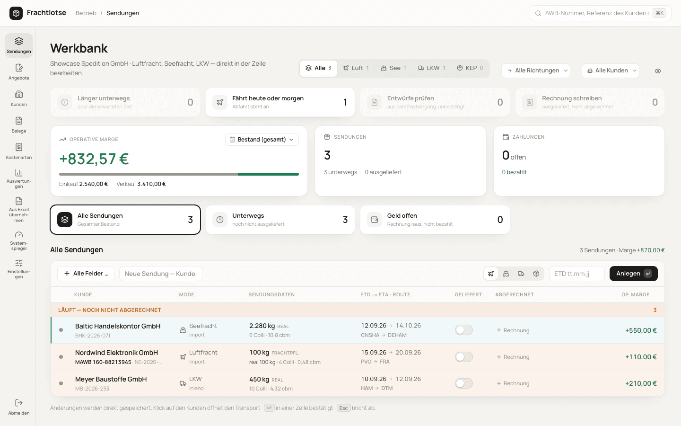
Task: Select truck mode icon in new shipment row
Action: point(521,274)
